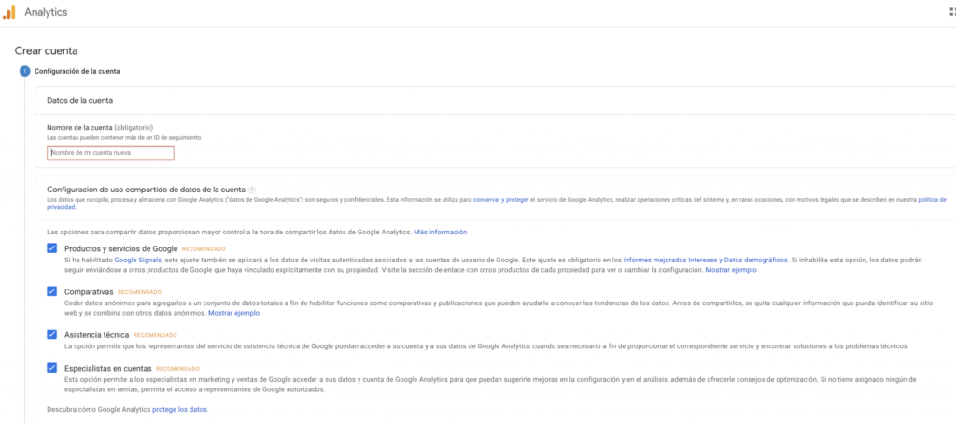Focus the Nombre de la cuenta field
956x423 pixels.
pyautogui.click(x=110, y=153)
